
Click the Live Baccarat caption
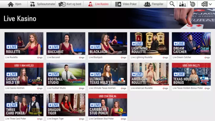click(54, 57)
